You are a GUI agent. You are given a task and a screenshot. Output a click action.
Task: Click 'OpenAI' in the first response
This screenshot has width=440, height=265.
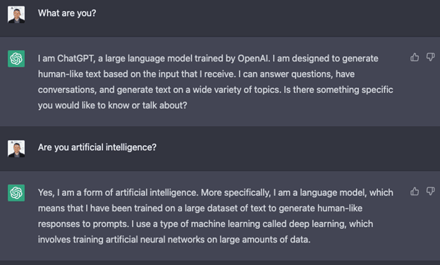(254, 58)
